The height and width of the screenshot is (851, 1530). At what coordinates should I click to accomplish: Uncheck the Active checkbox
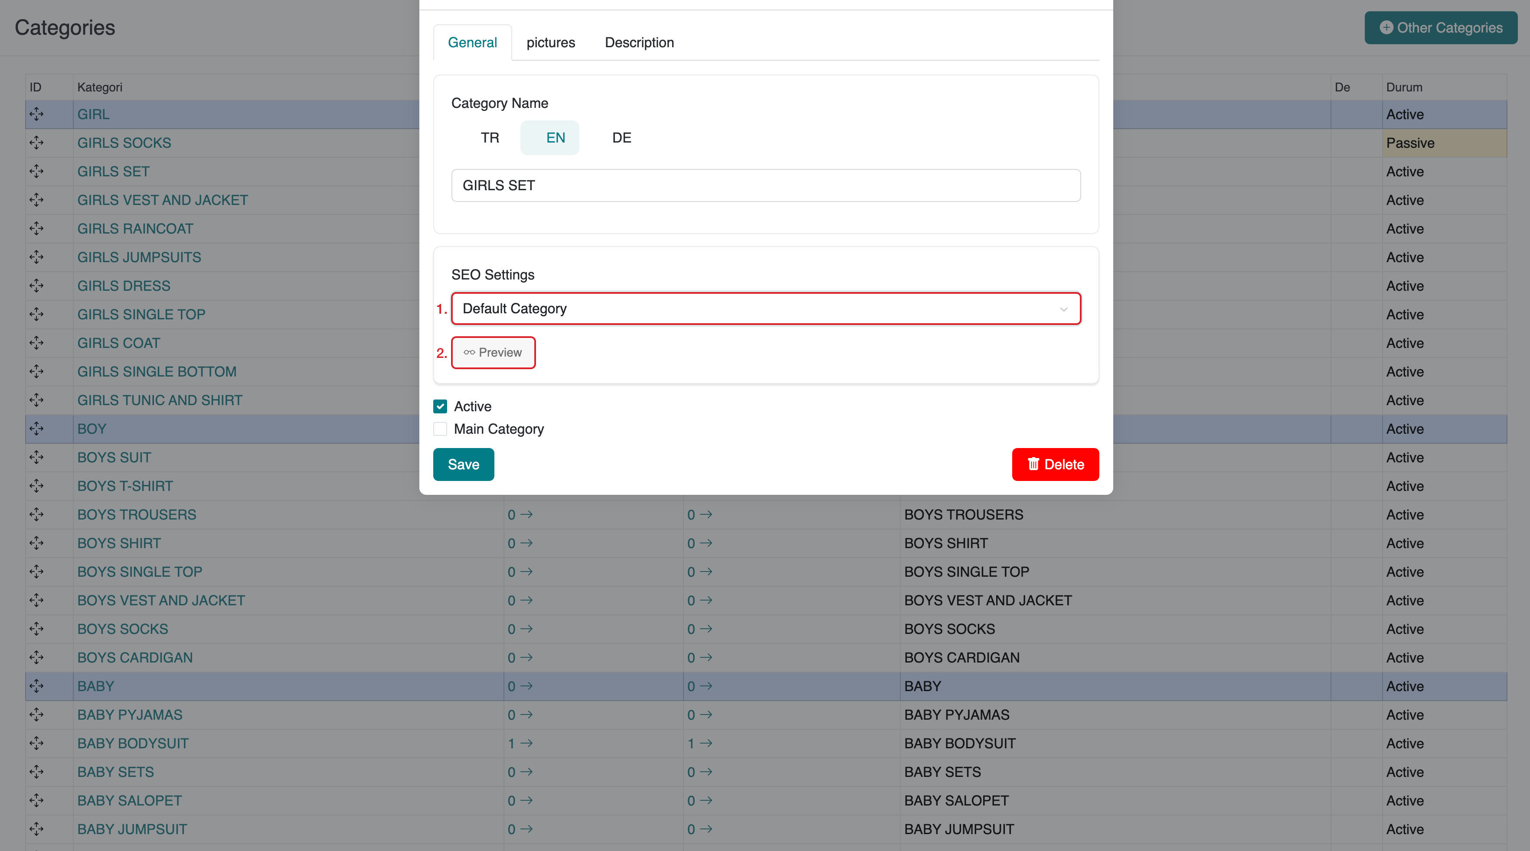coord(440,406)
